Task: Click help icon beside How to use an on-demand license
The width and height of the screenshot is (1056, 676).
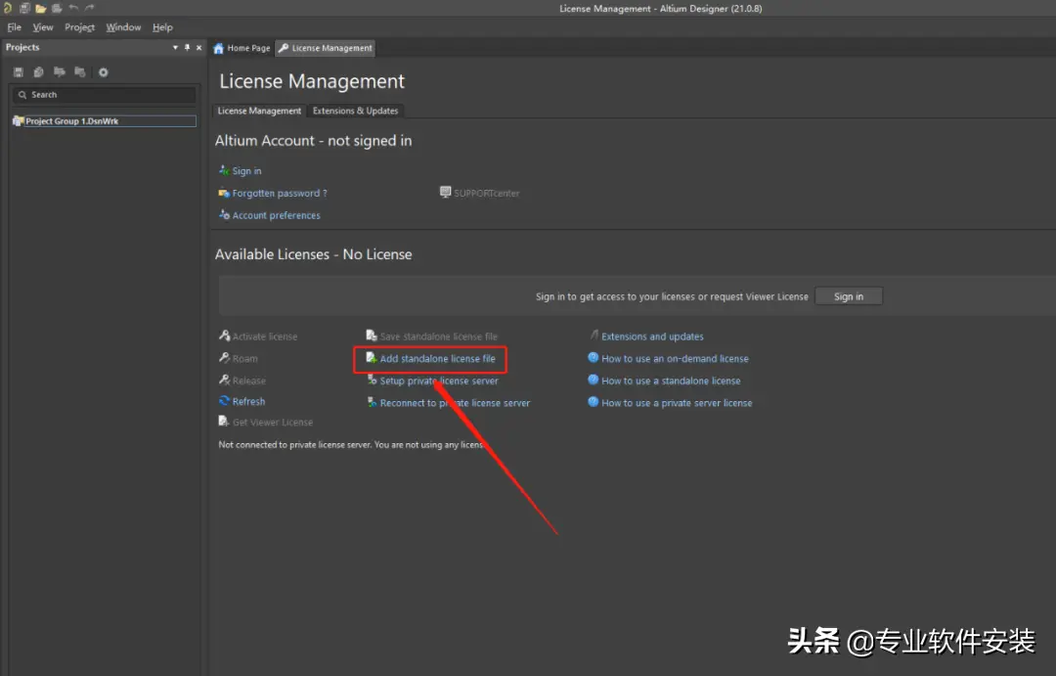Action: (594, 358)
